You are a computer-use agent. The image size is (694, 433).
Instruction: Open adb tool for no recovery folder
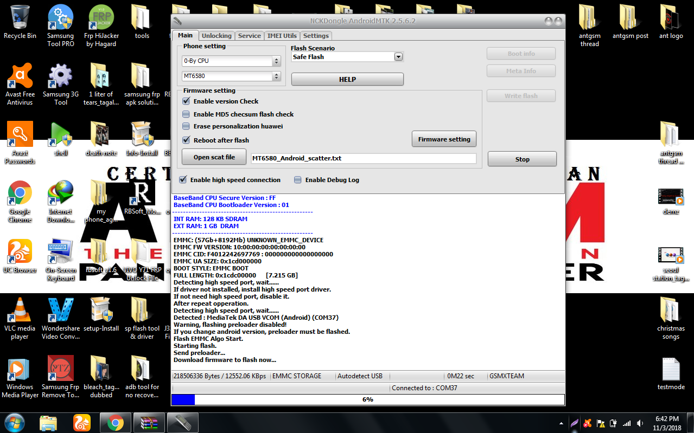tap(142, 377)
